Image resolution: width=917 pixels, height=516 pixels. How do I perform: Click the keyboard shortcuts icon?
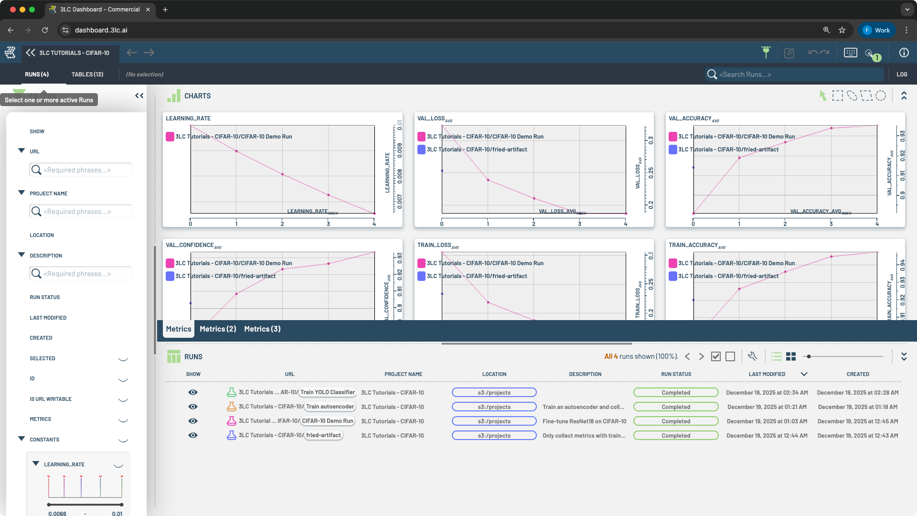click(851, 53)
